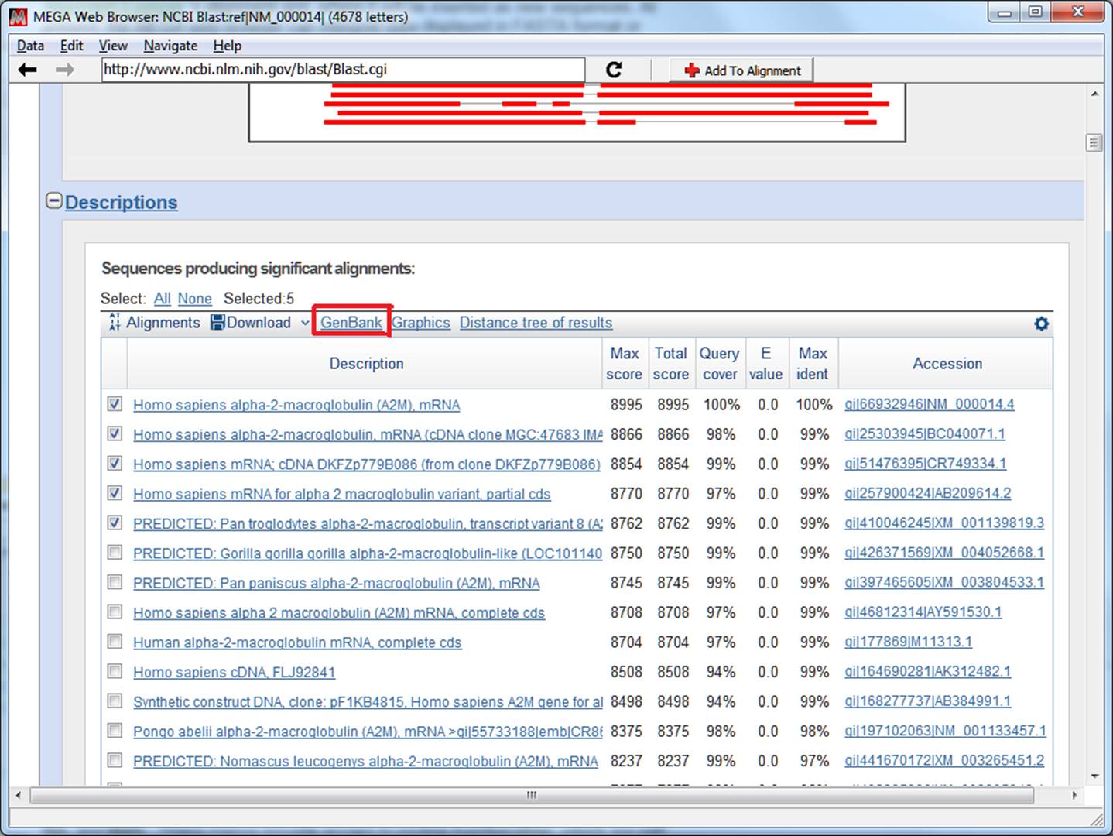Image resolution: width=1113 pixels, height=836 pixels.
Task: Click the Add To Alignment button
Action: pos(742,70)
